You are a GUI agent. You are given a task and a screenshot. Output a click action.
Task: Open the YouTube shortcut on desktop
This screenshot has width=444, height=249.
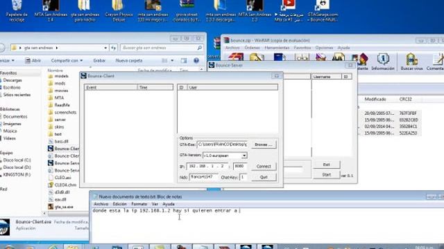[x=289, y=11]
